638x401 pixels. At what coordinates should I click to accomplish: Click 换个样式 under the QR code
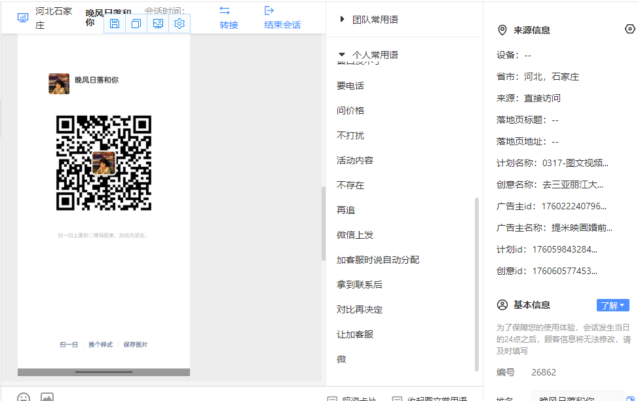point(100,345)
